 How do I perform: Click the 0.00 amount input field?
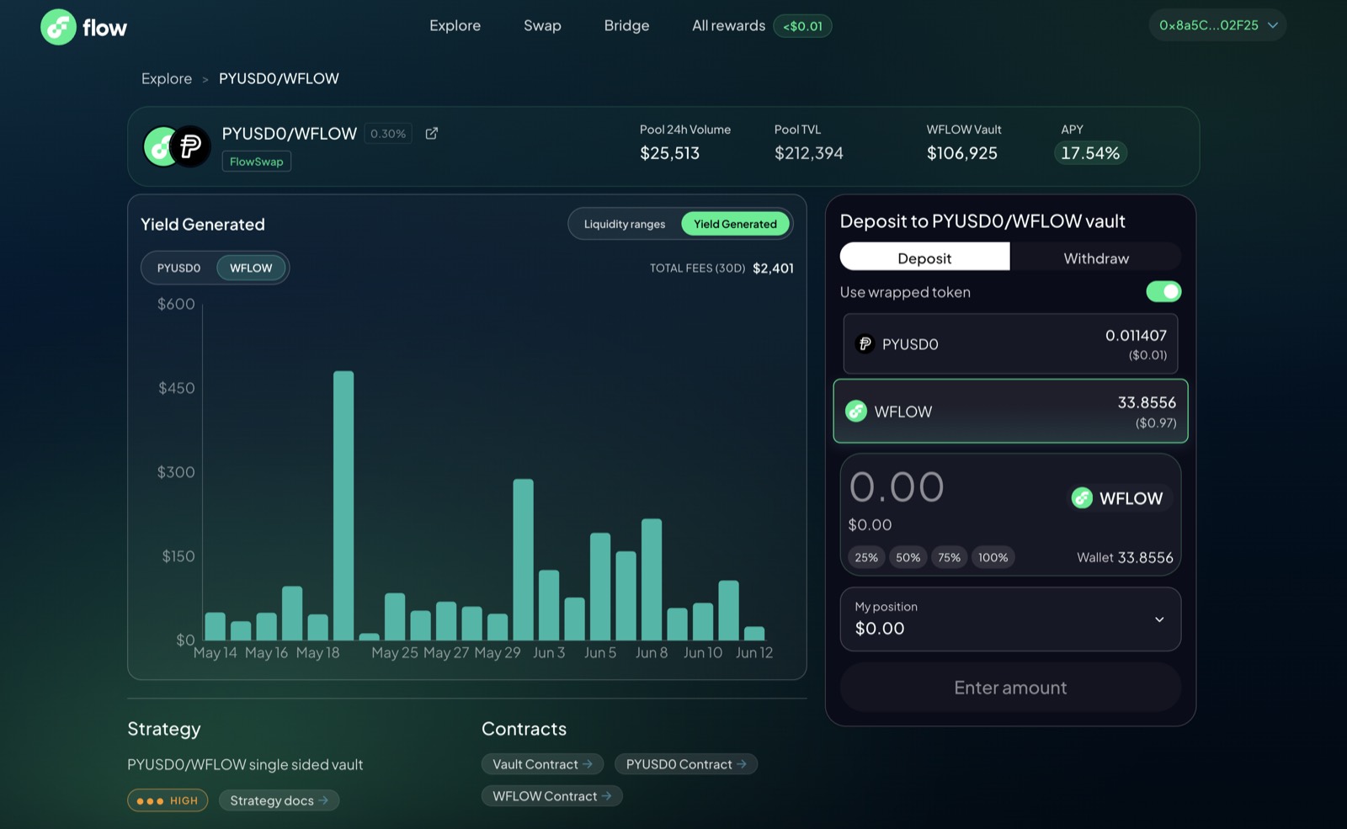click(x=897, y=487)
